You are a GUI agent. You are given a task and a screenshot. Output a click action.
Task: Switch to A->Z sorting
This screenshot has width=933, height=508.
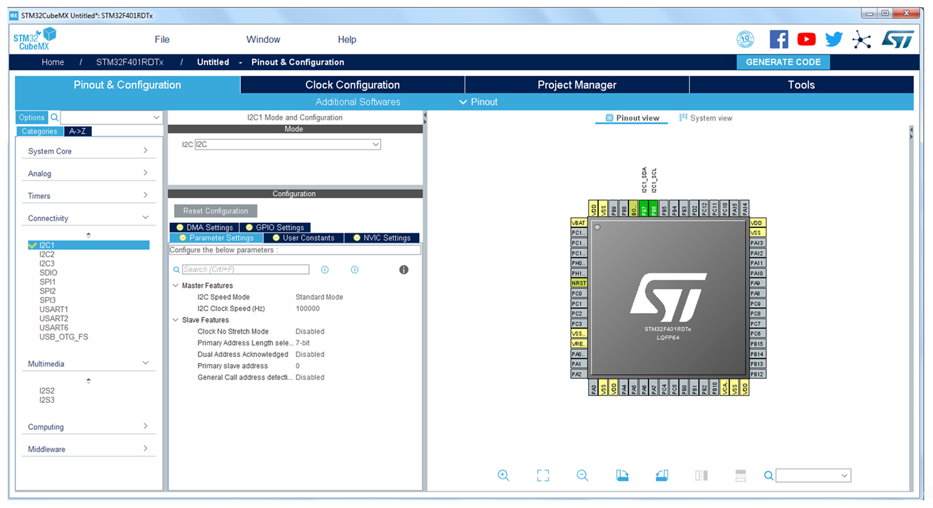click(x=77, y=132)
